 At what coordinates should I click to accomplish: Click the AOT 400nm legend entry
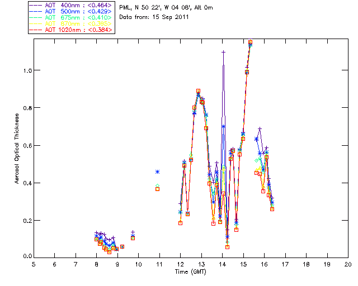[71, 5]
